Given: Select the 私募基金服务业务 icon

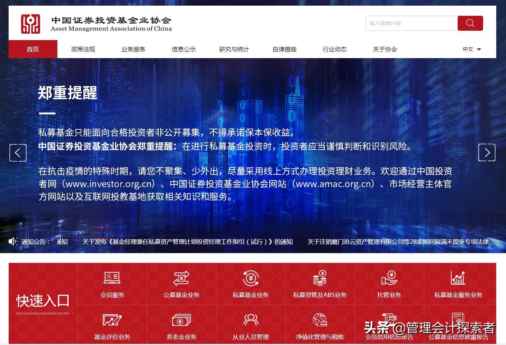Looking at the screenshot, I should [x=458, y=283].
